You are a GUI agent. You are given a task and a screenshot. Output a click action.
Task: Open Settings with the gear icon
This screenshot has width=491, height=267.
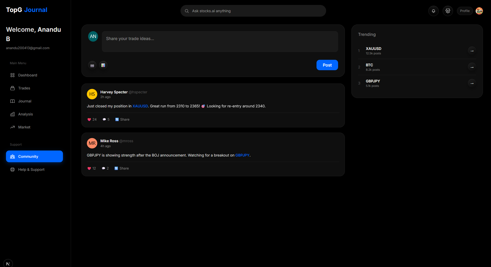[448, 11]
